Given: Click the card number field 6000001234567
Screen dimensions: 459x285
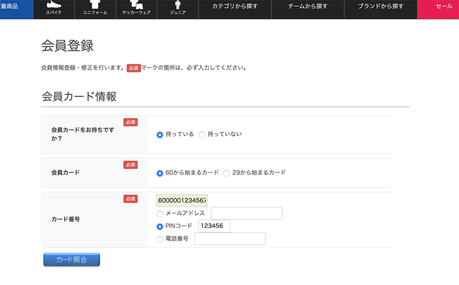Looking at the screenshot, I should pyautogui.click(x=182, y=201).
